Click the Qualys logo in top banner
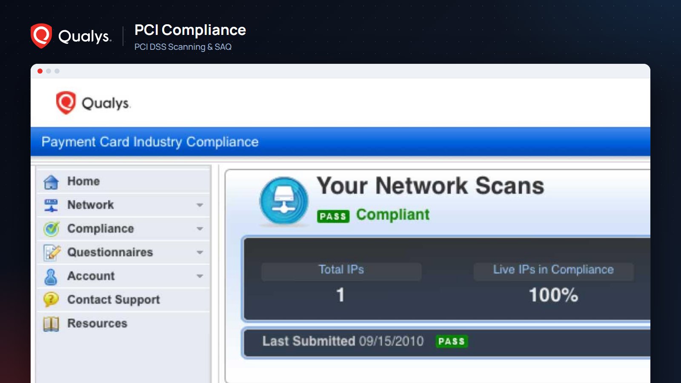This screenshot has width=681, height=383. tap(71, 36)
